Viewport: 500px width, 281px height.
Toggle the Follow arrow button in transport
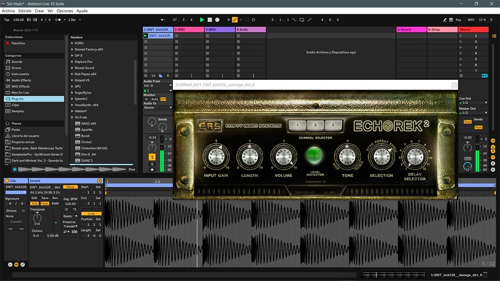click(x=163, y=20)
